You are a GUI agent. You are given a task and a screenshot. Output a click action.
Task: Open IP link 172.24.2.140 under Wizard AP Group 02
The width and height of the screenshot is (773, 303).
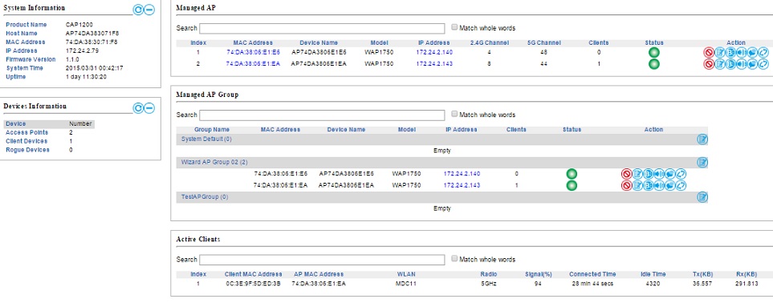pyautogui.click(x=462, y=173)
